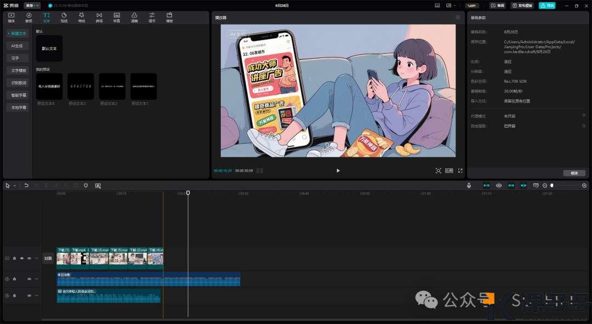Open the 滤镜 filters panel icon
Screen dimensions: 592x324
coord(134,17)
